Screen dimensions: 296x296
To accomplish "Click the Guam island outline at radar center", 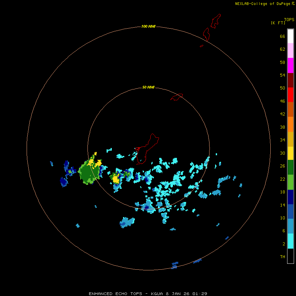I will [147, 149].
